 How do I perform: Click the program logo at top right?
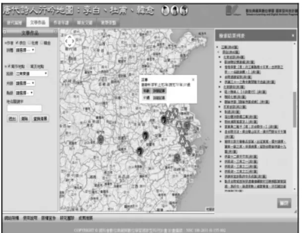[x=233, y=10]
